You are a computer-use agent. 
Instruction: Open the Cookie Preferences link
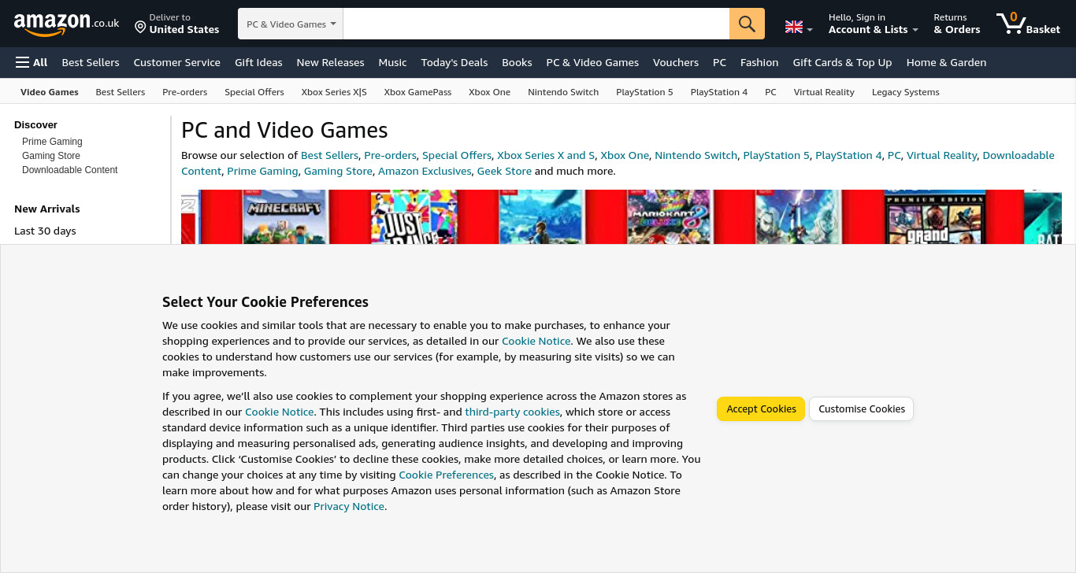(447, 475)
